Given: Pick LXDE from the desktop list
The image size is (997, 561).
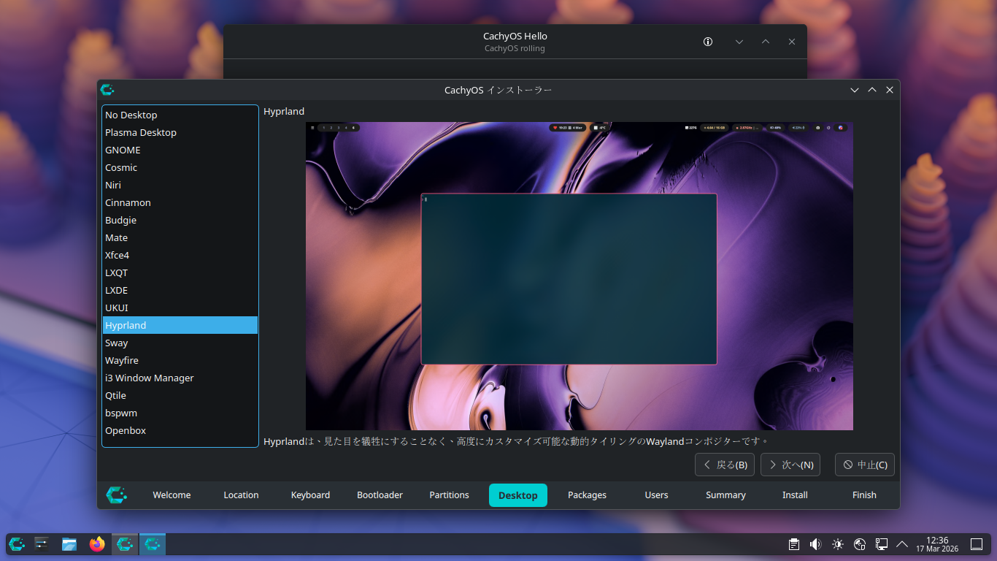Looking at the screenshot, I should point(180,290).
